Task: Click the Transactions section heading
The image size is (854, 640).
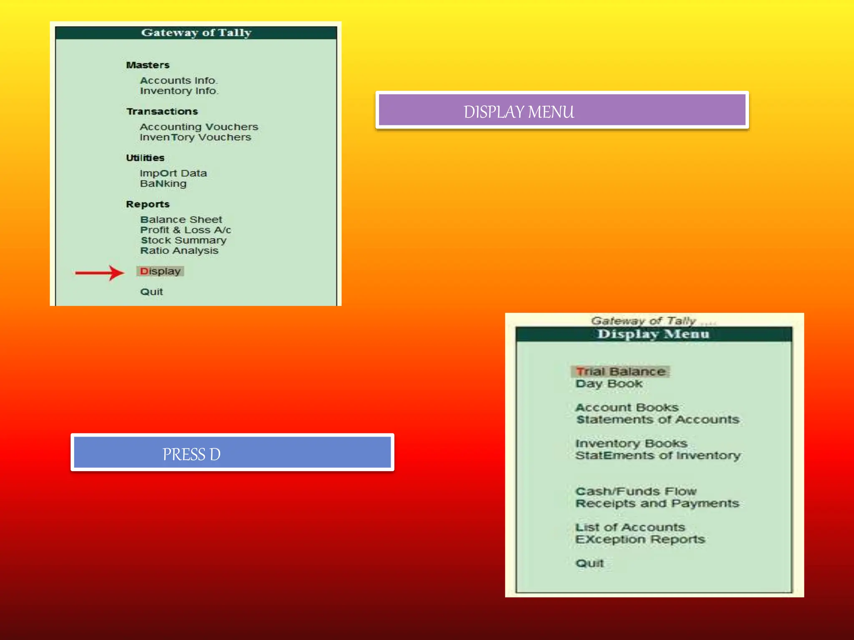Action: tap(162, 111)
